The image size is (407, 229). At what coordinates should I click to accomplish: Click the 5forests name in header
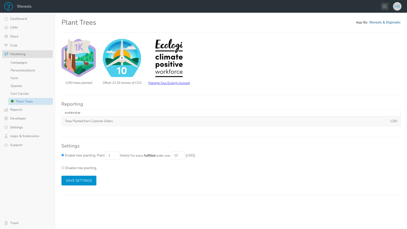click(x=24, y=6)
